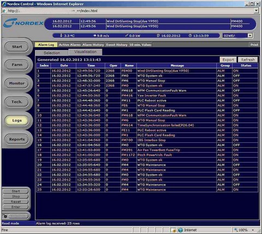Click the Oper column header
The width and height of the screenshot is (262, 234).
point(114,65)
